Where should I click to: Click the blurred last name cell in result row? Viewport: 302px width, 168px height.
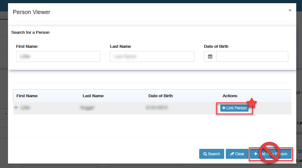click(87, 108)
